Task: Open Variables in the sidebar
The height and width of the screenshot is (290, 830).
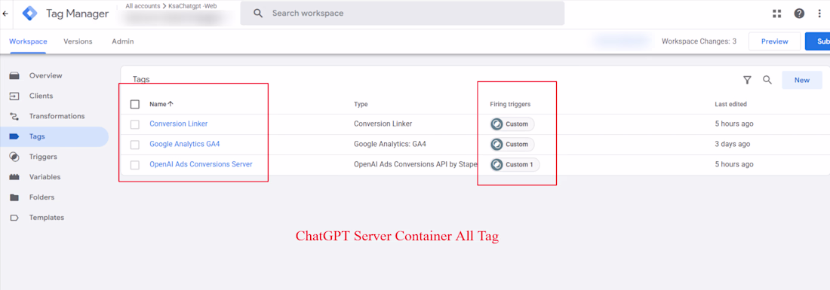Action: [x=45, y=177]
